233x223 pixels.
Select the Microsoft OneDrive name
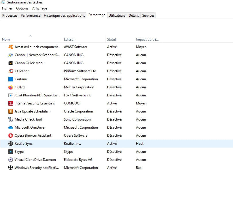pos(30,127)
